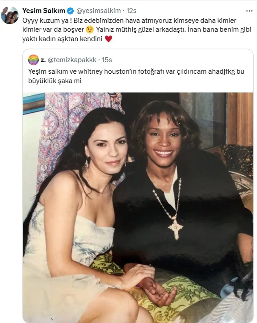Click the main tweet text starting "Oyyy kuzum"
Image resolution: width=257 pixels, height=323 pixels.
click(x=137, y=30)
